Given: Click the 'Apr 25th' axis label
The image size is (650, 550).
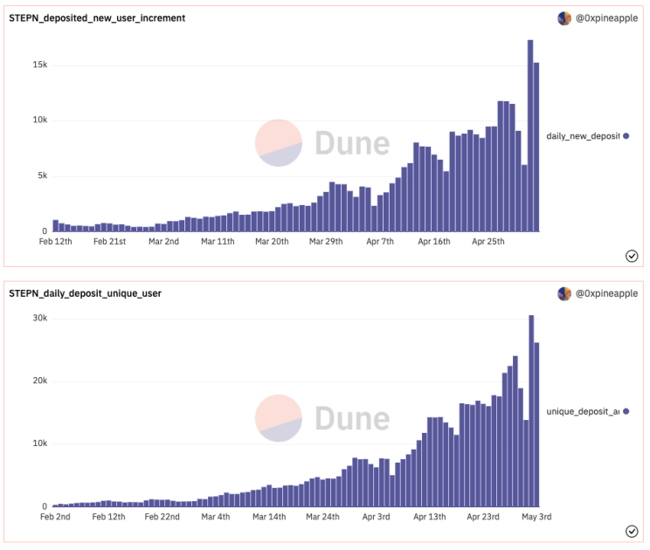Looking at the screenshot, I should tap(488, 242).
